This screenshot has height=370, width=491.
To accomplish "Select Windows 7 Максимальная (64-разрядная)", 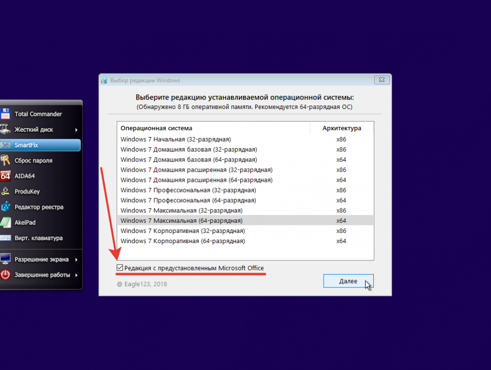I will [245, 221].
